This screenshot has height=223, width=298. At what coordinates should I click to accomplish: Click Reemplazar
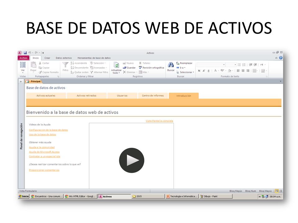(184, 63)
